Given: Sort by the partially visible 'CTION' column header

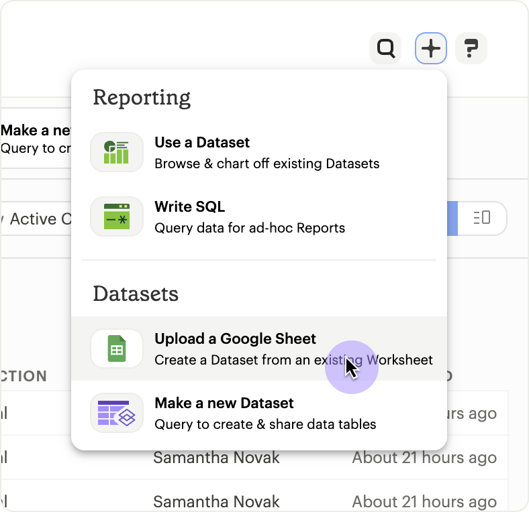Looking at the screenshot, I should (x=23, y=376).
